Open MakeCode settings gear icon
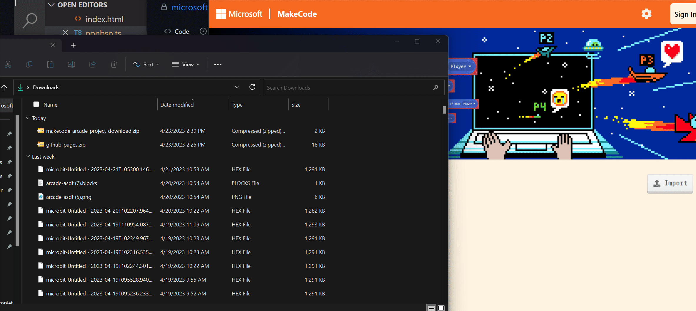696x311 pixels. click(x=646, y=14)
